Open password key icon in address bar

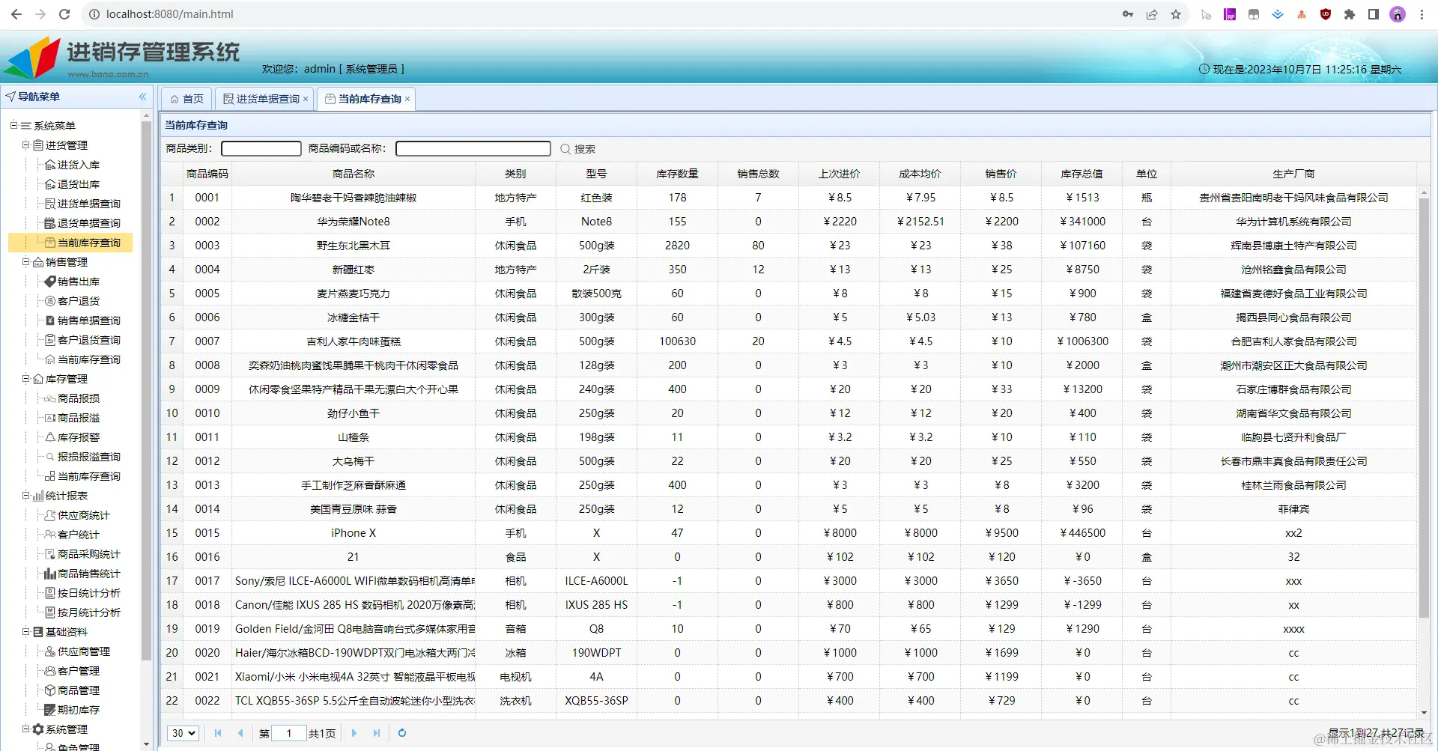point(1128,14)
